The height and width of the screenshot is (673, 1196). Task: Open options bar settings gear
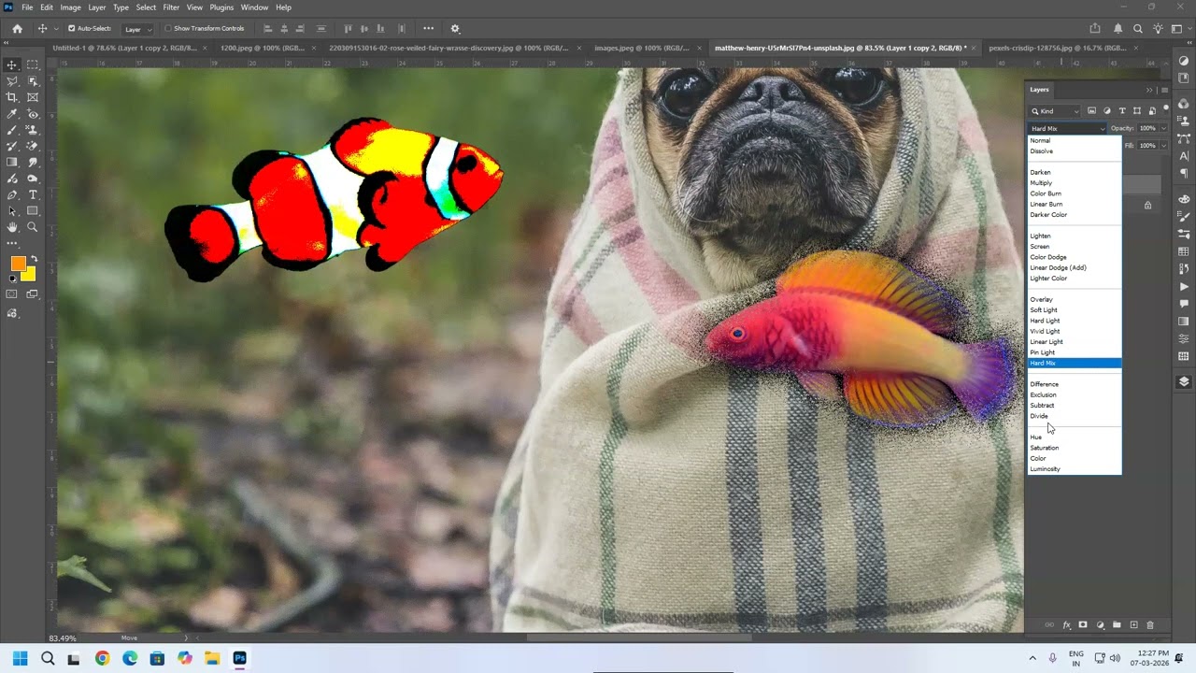click(x=455, y=29)
